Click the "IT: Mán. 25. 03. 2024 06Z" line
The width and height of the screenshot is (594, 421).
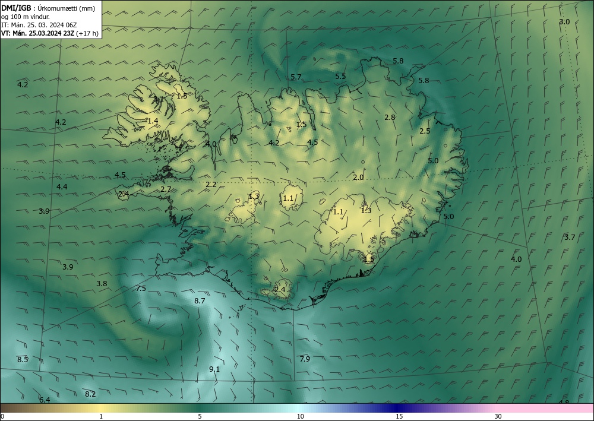click(x=39, y=25)
